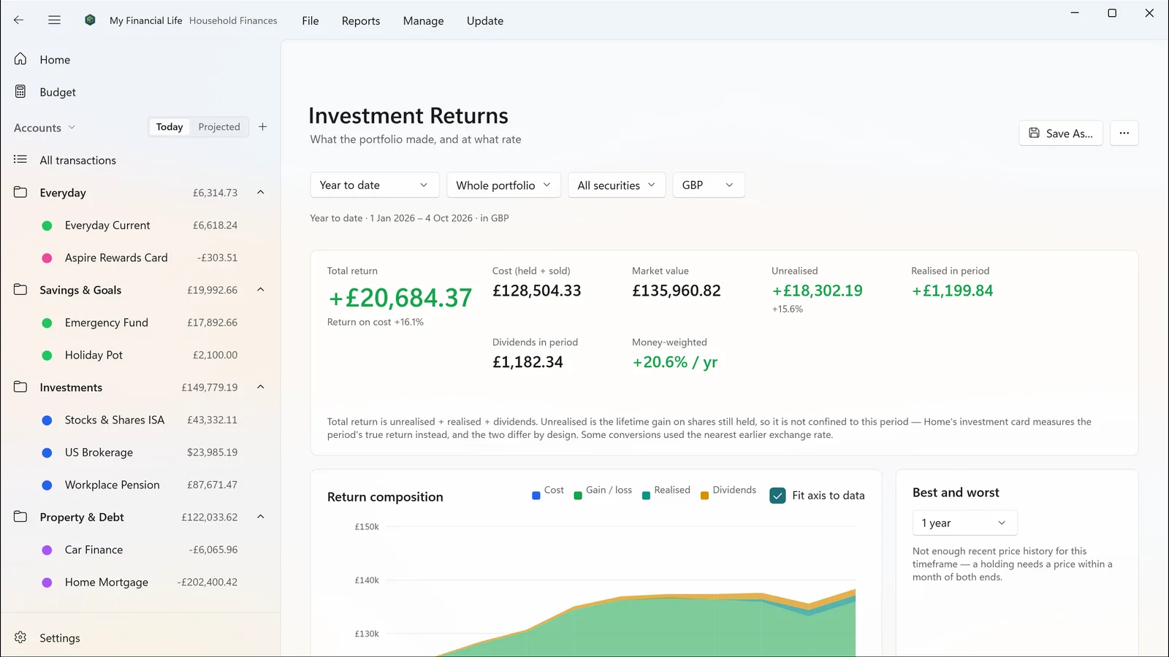Click the pink dot beside Aspire Rewards Card

[47, 258]
